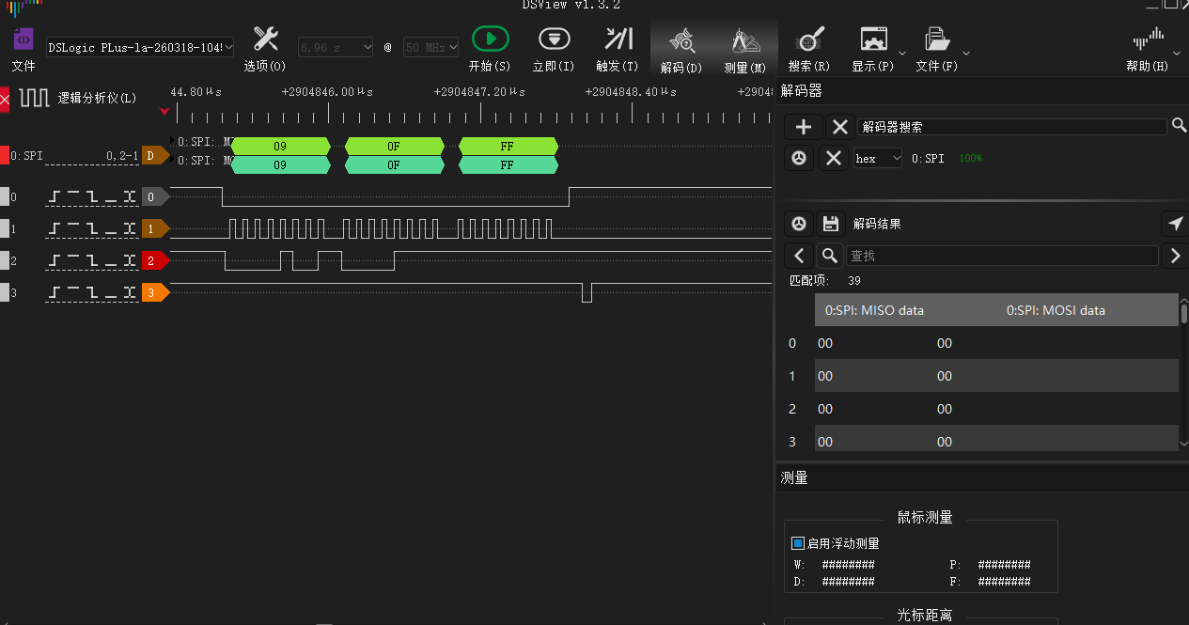
Task: Set rising edge trigger on channel 2
Action: click(x=56, y=260)
